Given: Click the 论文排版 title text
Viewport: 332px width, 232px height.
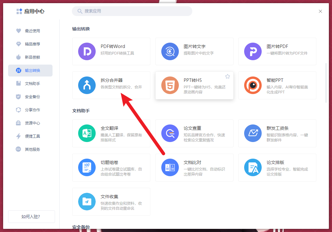Looking at the screenshot, I should pos(275,162).
